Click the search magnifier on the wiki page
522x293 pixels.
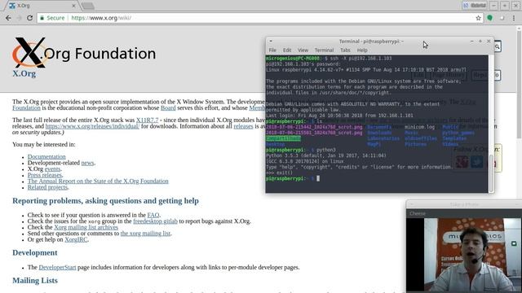point(498,47)
